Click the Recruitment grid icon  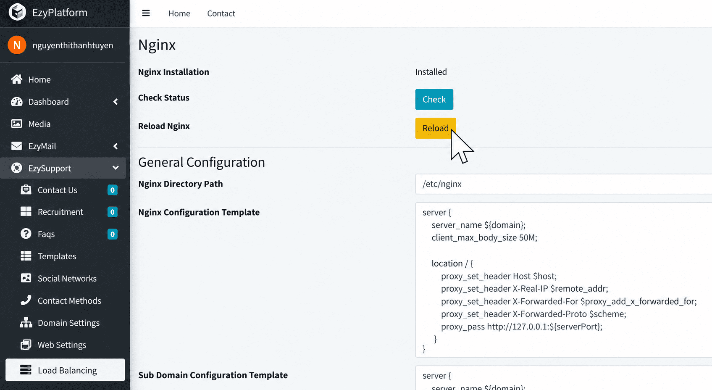[26, 211]
